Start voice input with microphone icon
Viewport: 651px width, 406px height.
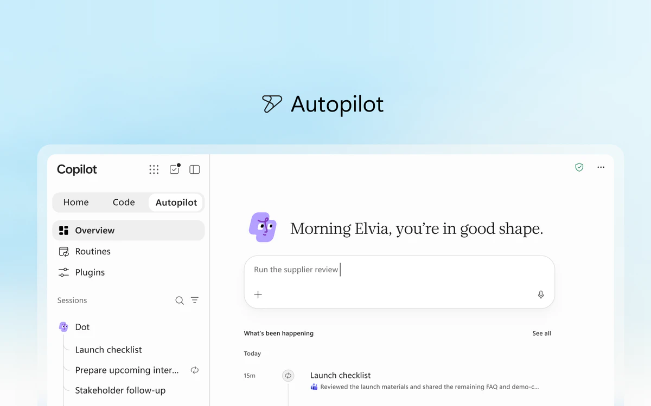[x=541, y=294]
